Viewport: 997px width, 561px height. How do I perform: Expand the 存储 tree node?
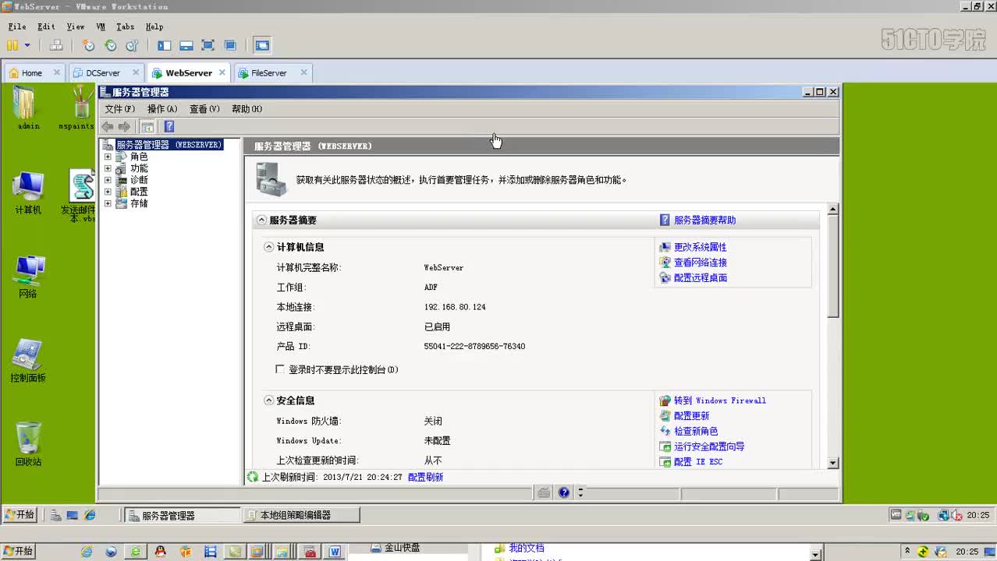click(x=108, y=203)
